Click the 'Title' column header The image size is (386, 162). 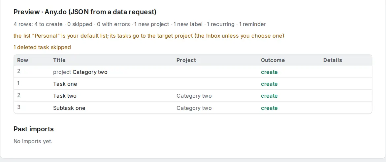(59, 60)
